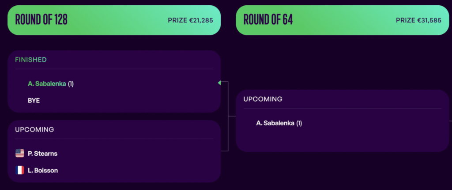Open A. Sabalenka in Round of 64 match
Image resolution: width=452 pixels, height=190 pixels.
pos(275,123)
